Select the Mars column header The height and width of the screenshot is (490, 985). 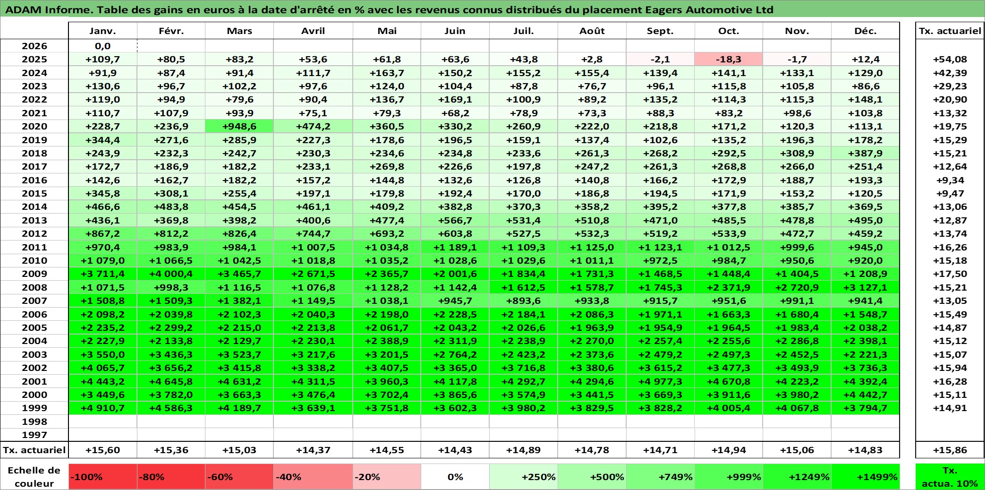click(x=239, y=31)
